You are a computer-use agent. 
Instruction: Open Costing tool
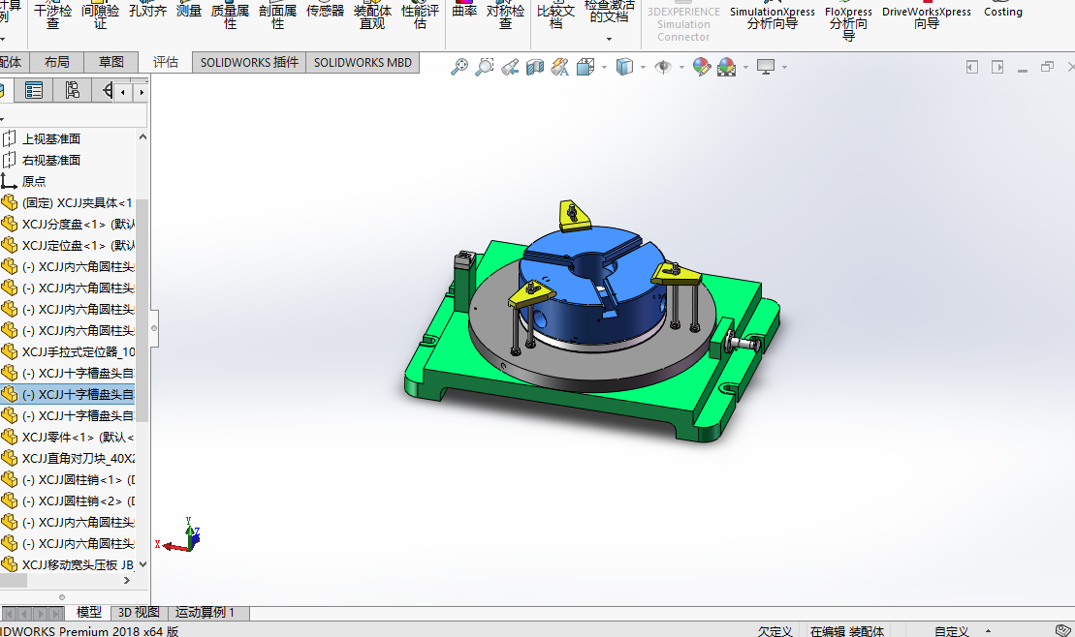point(1002,11)
